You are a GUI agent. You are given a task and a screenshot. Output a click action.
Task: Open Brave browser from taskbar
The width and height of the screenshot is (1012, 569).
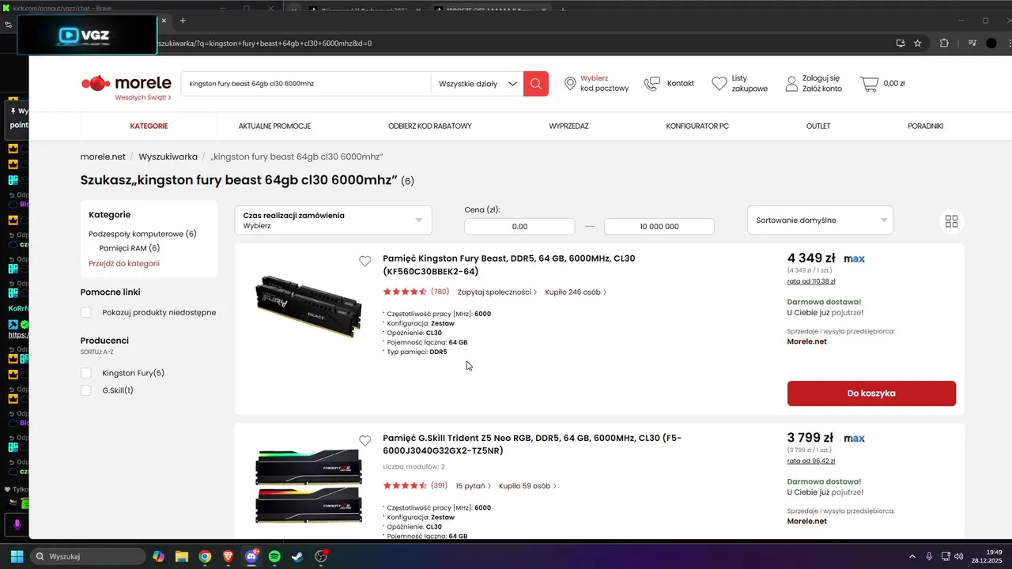click(x=228, y=556)
